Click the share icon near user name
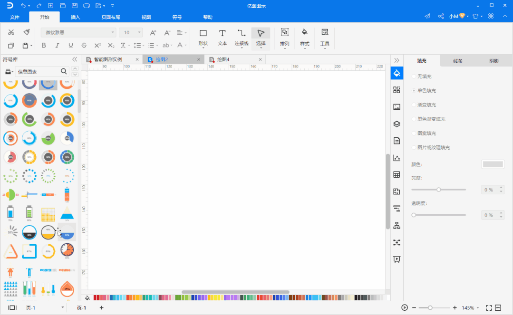This screenshot has width=513, height=315. (441, 16)
